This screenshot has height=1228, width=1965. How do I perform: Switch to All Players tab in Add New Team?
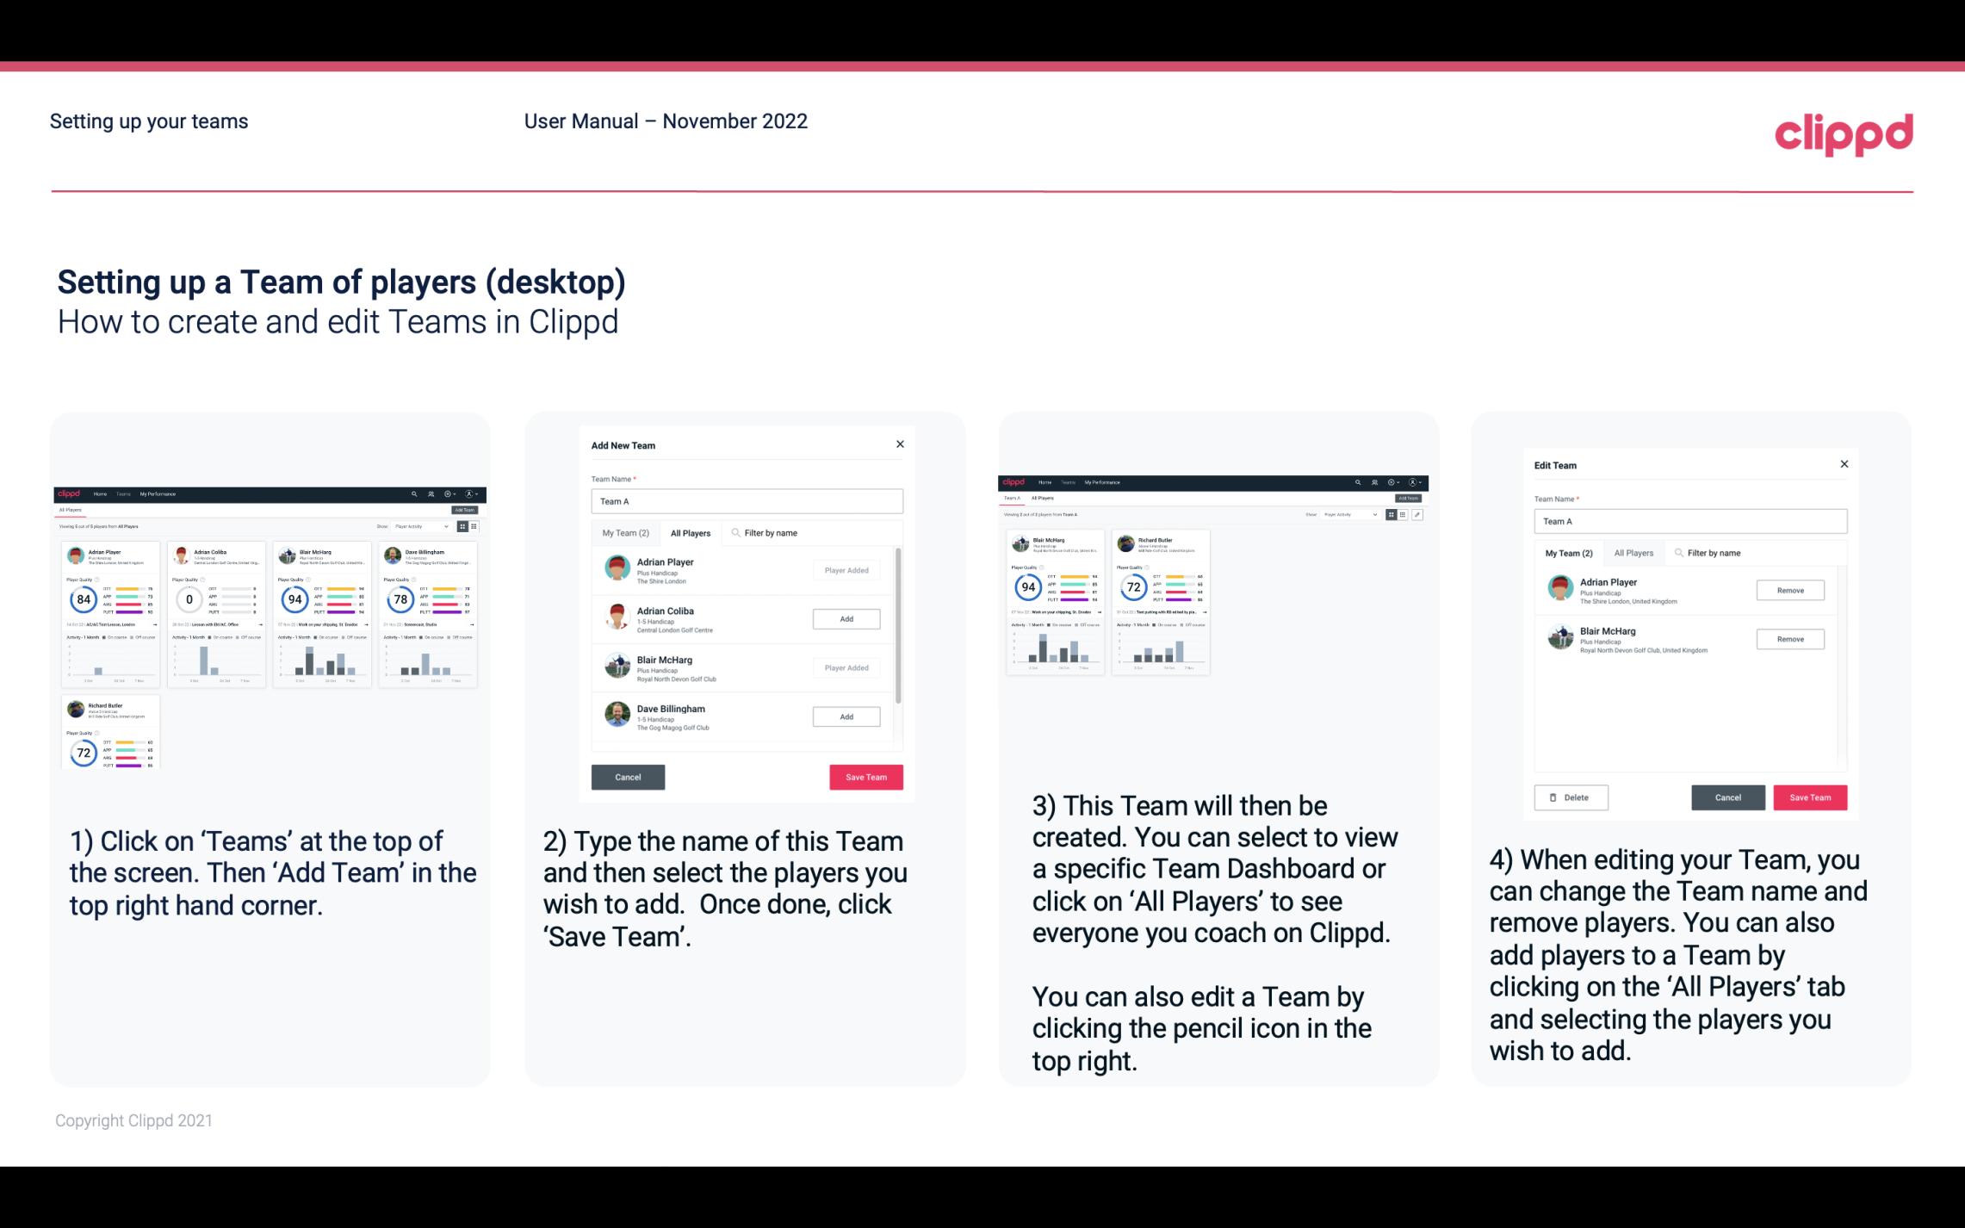click(691, 532)
